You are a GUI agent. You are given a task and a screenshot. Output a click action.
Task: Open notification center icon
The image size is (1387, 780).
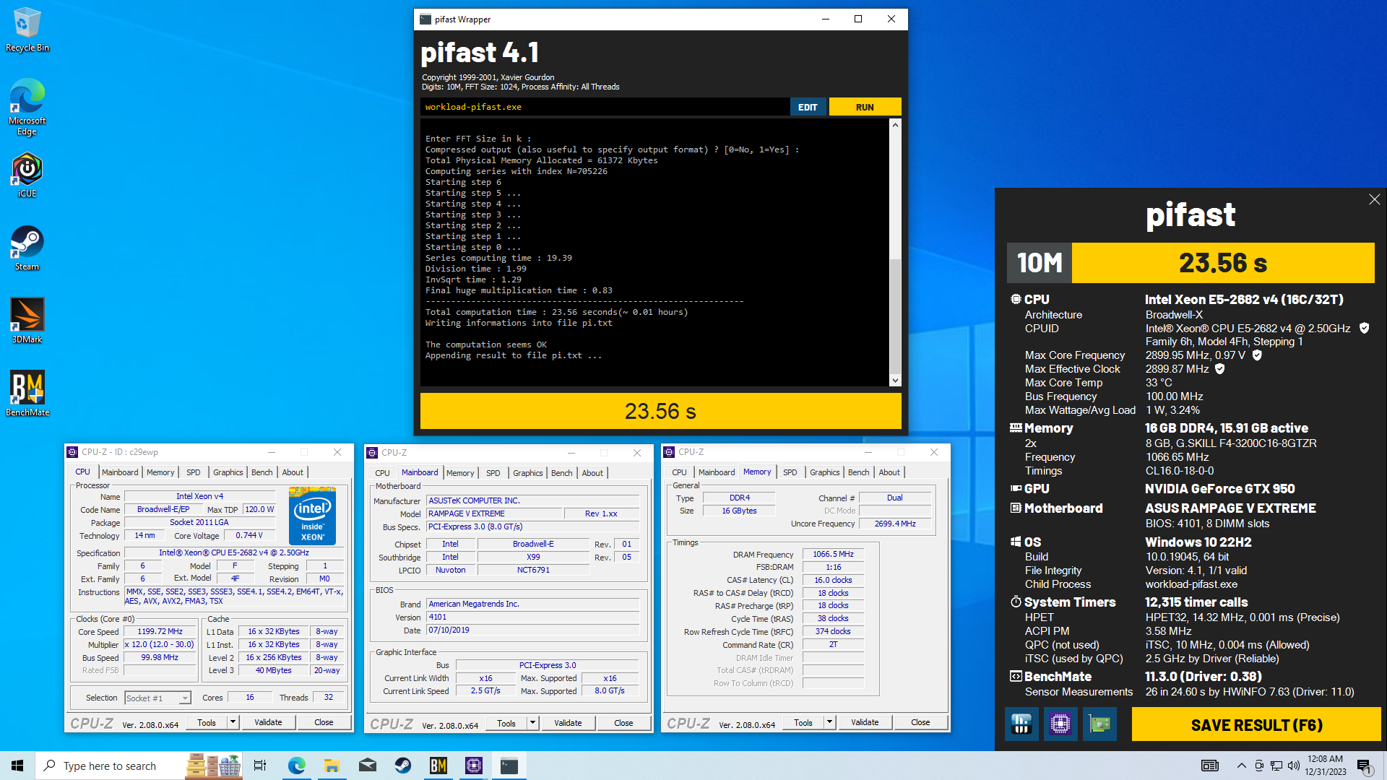1364,766
